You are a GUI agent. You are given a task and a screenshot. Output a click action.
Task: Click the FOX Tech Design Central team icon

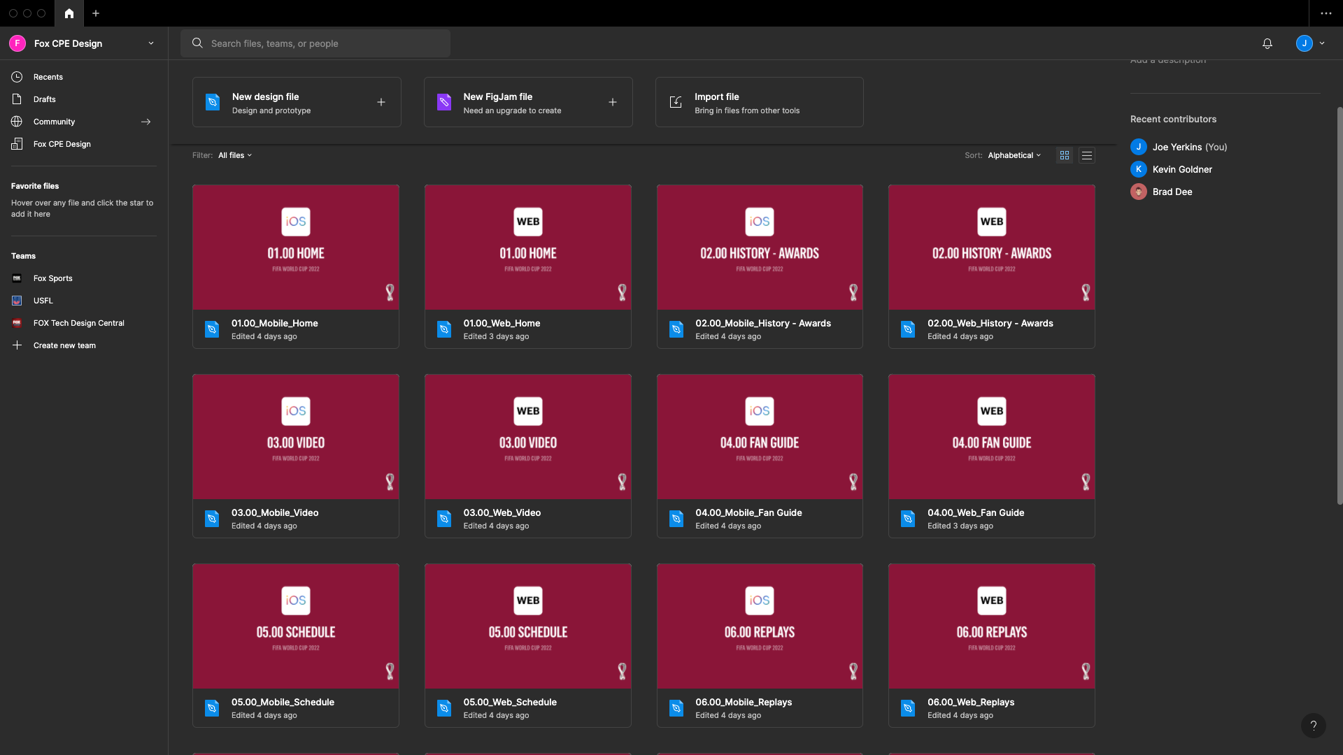click(x=17, y=323)
